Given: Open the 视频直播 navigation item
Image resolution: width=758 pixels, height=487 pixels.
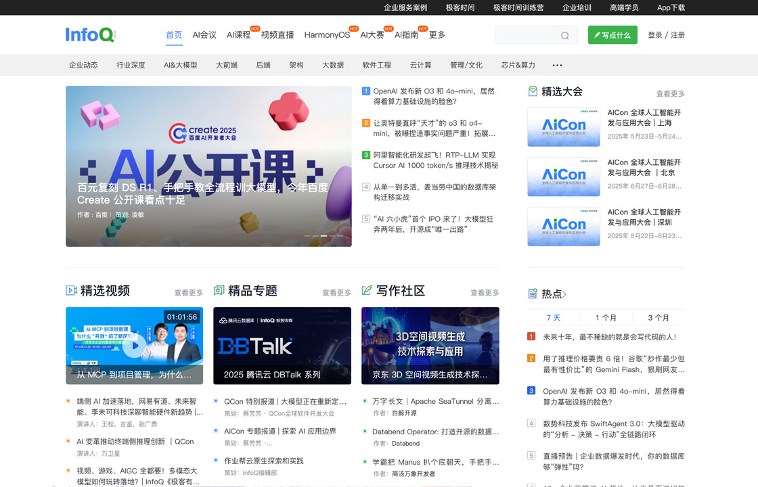Looking at the screenshot, I should tap(277, 34).
